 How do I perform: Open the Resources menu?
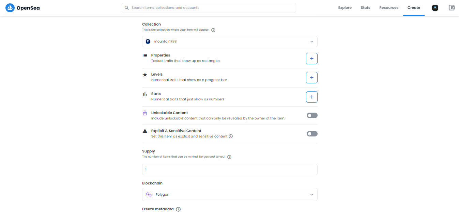click(389, 8)
